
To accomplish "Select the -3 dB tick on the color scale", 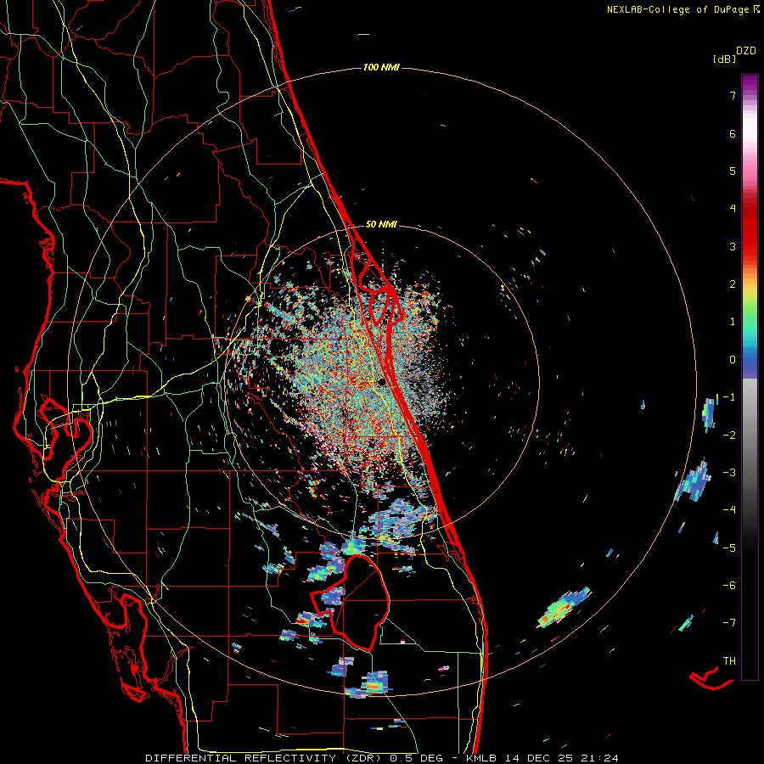I will coord(729,472).
